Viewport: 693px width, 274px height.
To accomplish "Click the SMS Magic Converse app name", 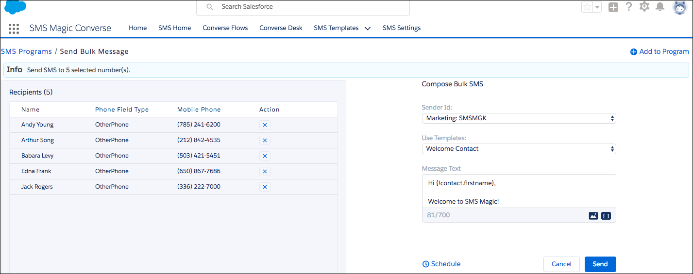I will pyautogui.click(x=70, y=28).
